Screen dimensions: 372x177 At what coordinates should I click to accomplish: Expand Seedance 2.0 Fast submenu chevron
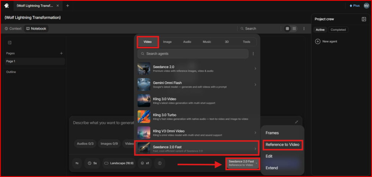255,149
